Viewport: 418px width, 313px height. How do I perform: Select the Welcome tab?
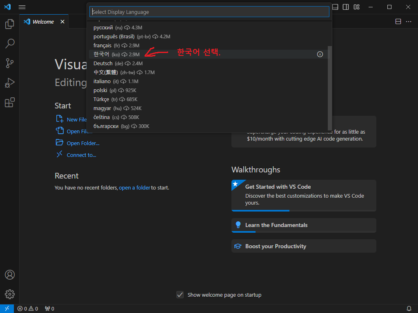[x=44, y=22]
